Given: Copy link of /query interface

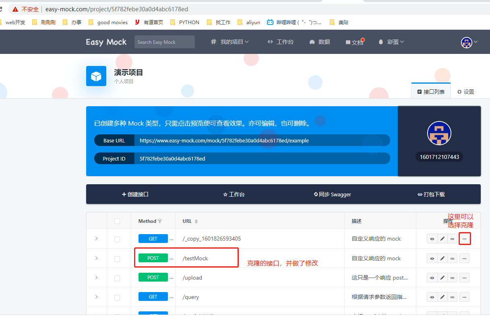Looking at the screenshot, I should coord(452,296).
